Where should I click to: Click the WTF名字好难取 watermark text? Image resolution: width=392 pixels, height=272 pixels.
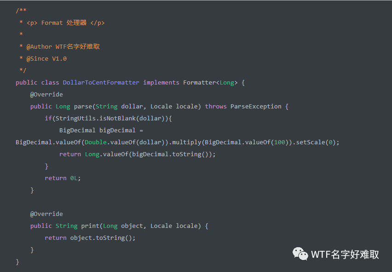[x=345, y=255]
